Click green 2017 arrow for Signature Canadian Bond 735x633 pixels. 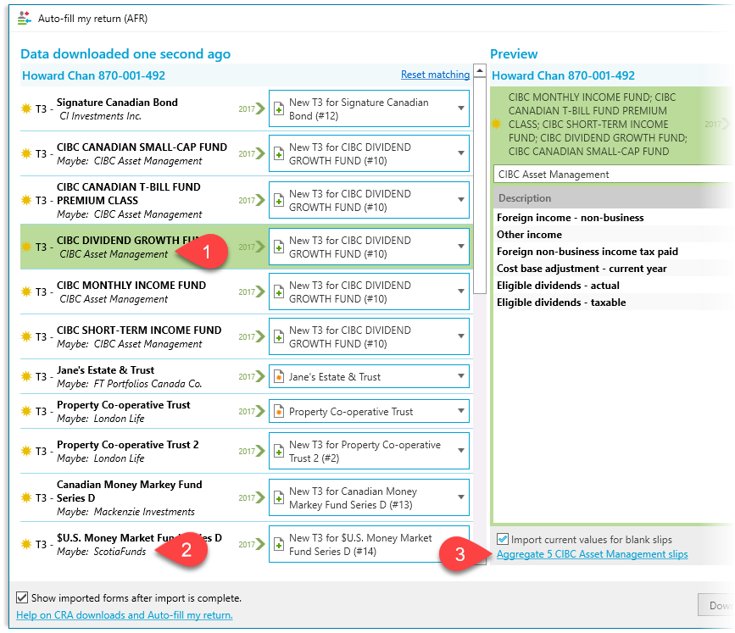click(252, 108)
